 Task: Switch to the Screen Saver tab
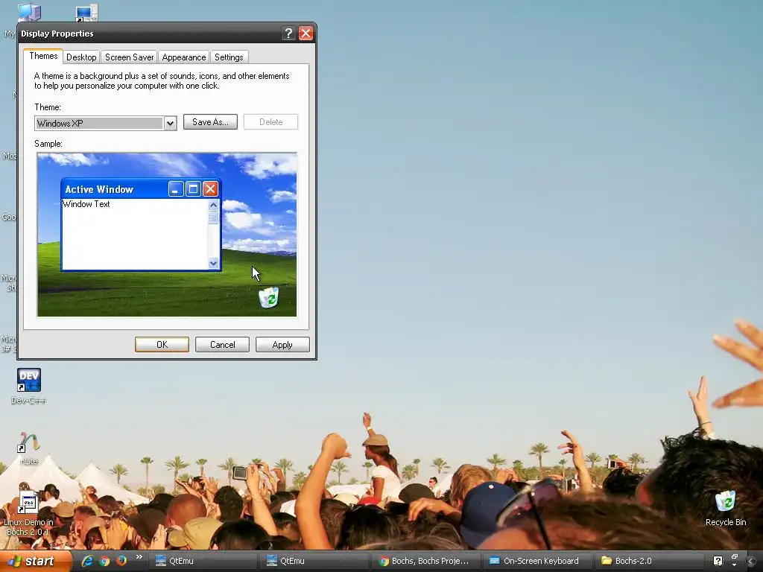(130, 57)
